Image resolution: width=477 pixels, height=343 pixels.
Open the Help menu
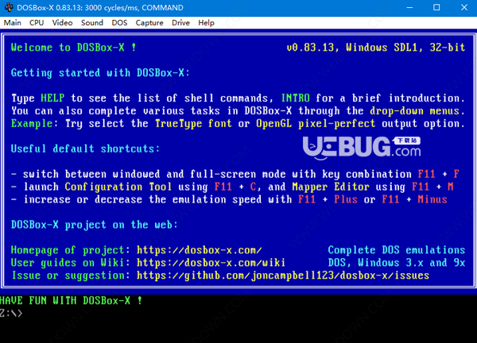206,23
